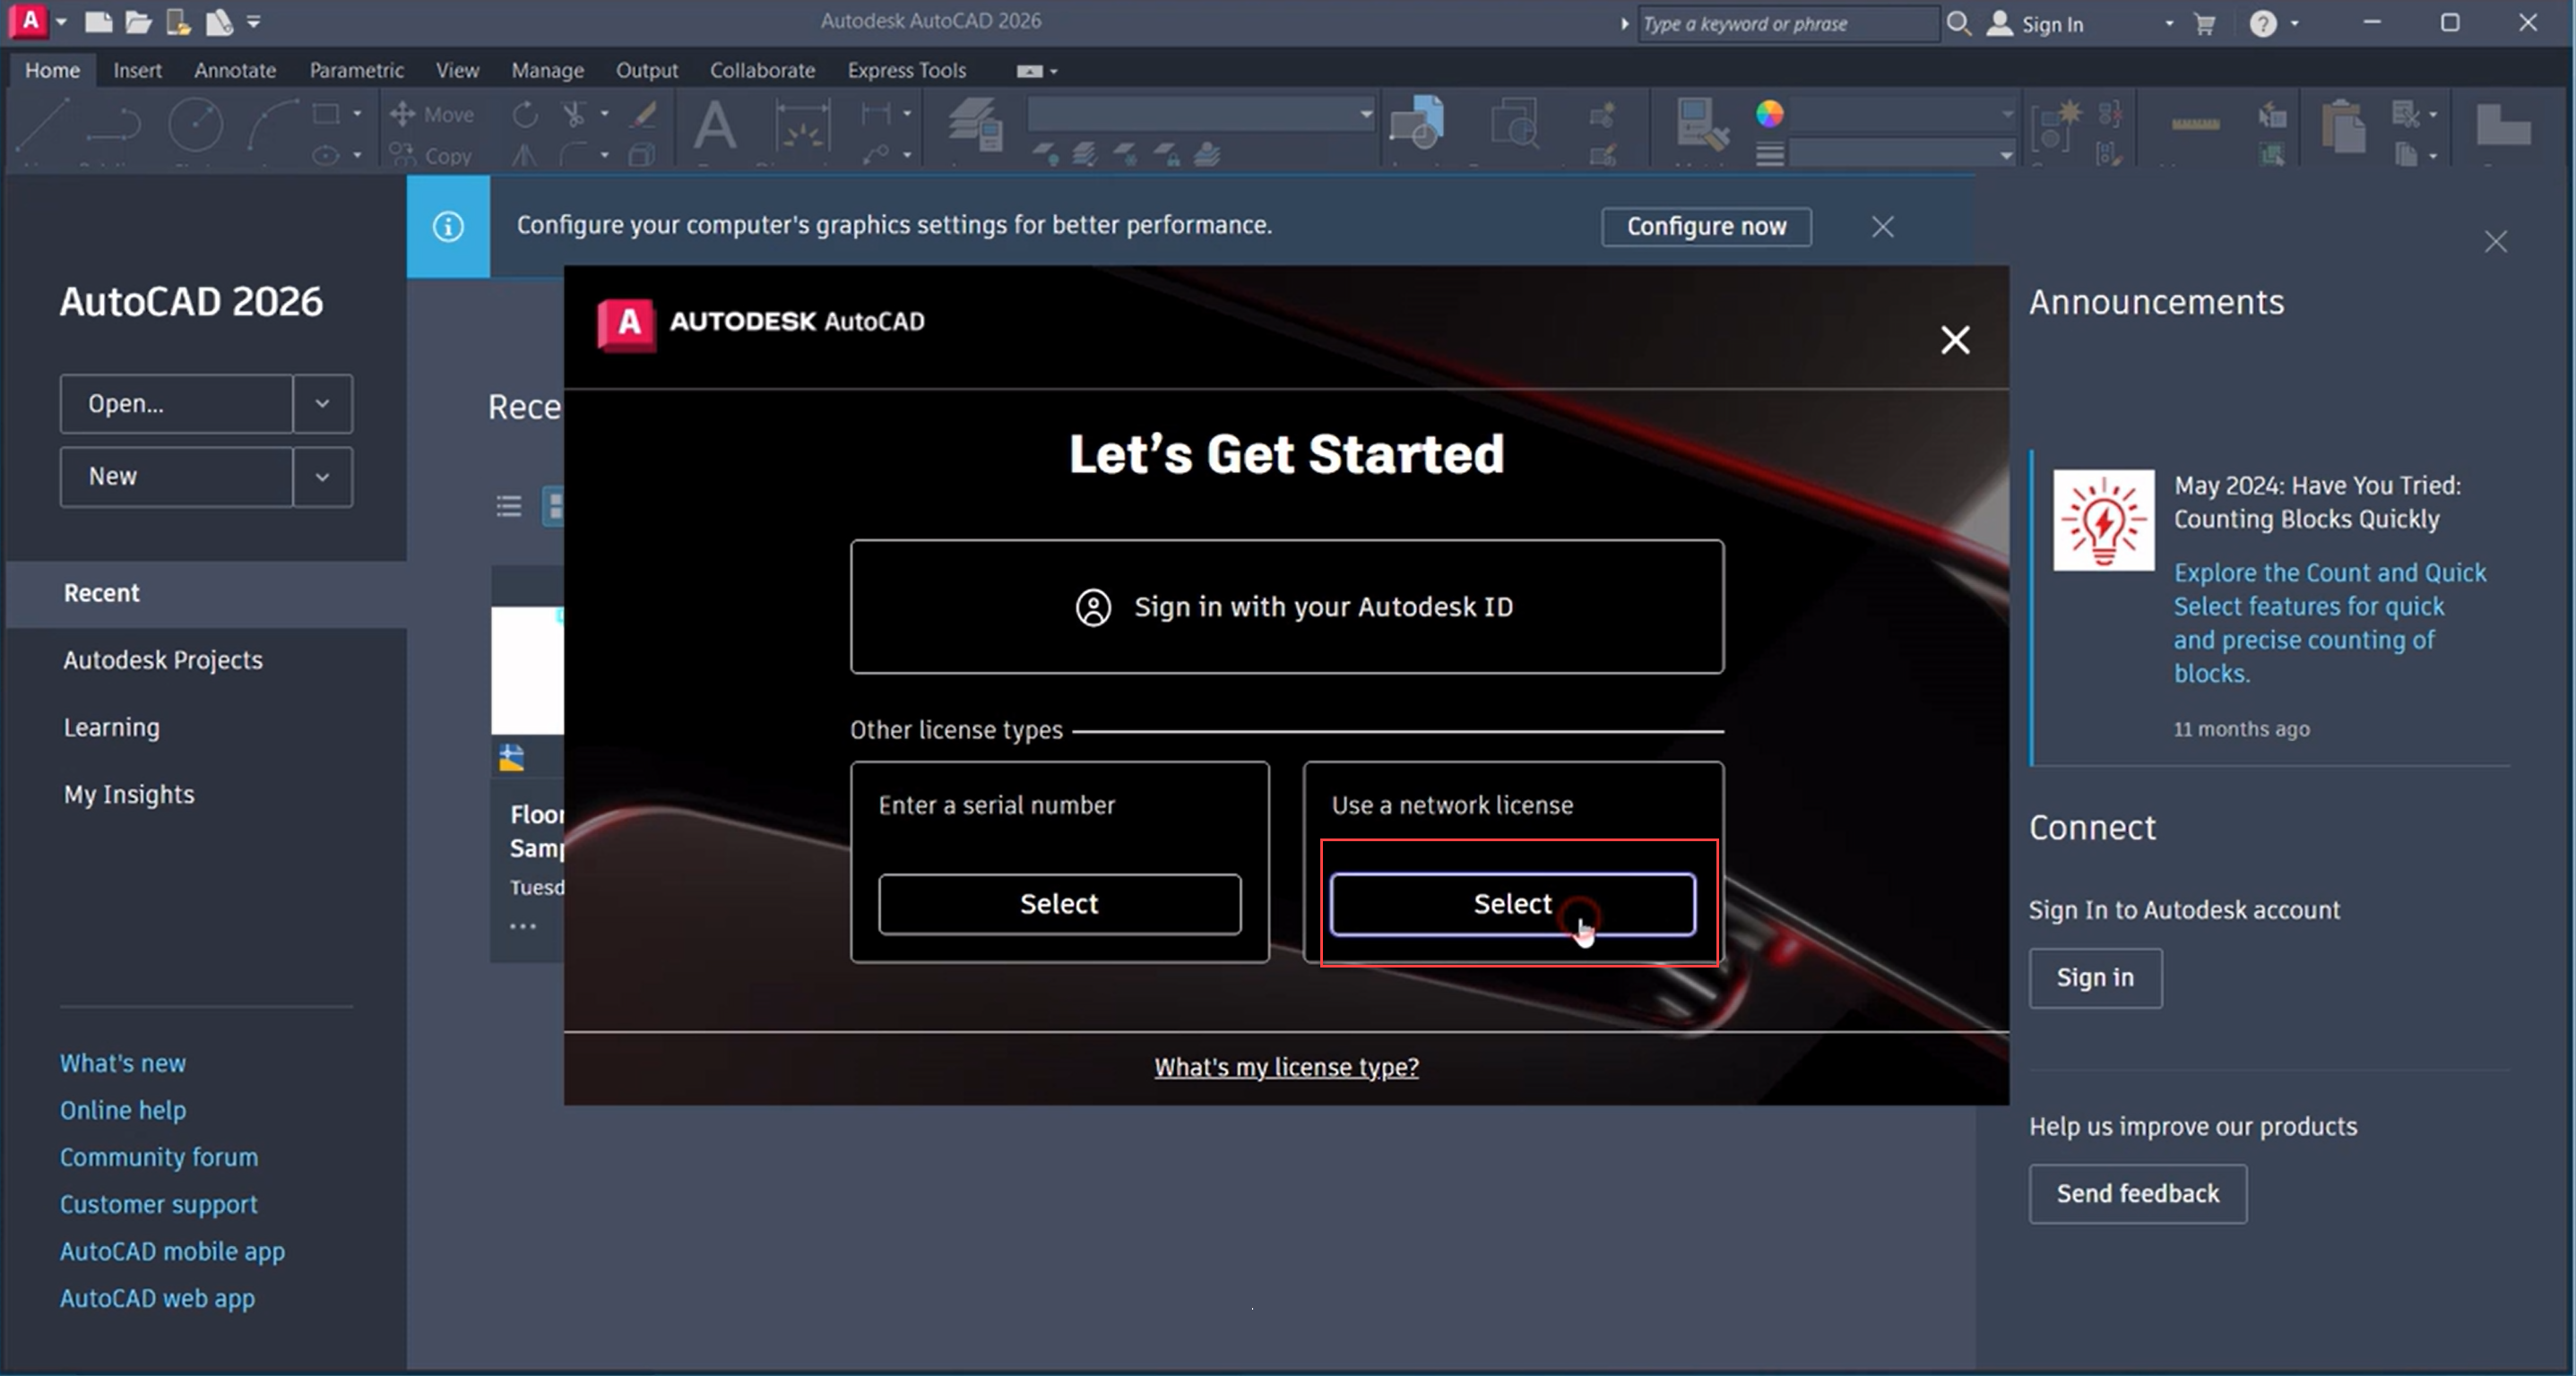Open the AutoCAD application menu logo
Image resolution: width=2576 pixels, height=1376 pixels.
30,20
